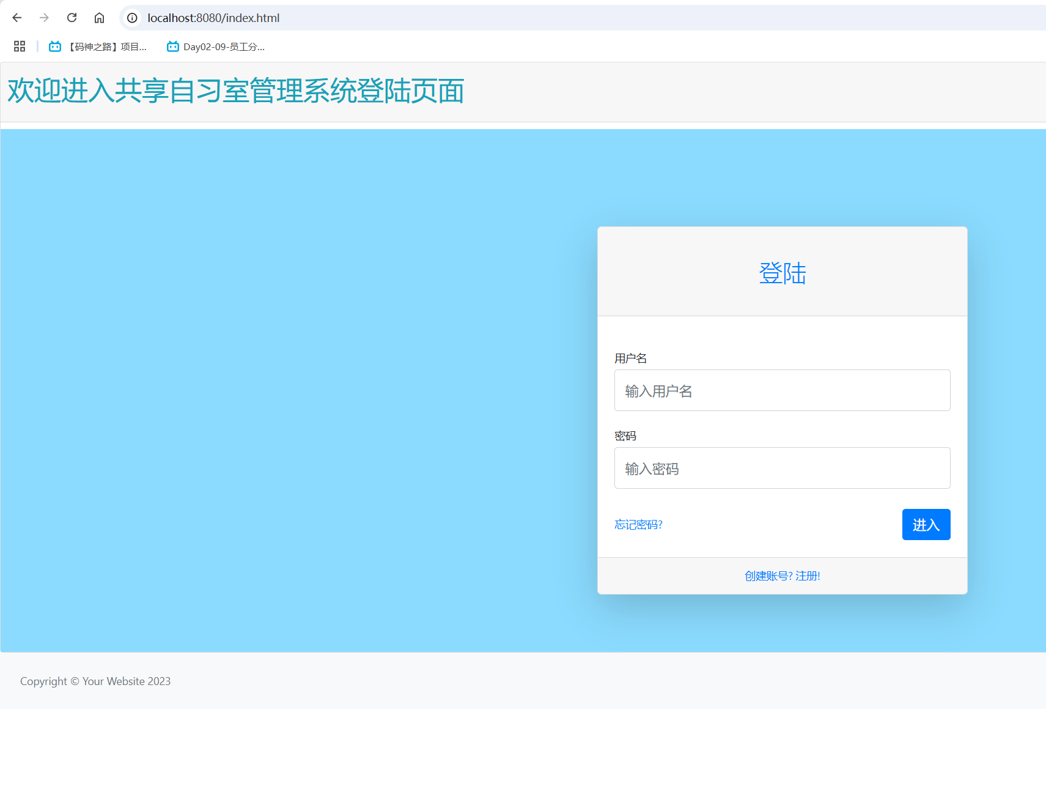
Task: Follow the 忘记密码? link
Action: click(638, 525)
